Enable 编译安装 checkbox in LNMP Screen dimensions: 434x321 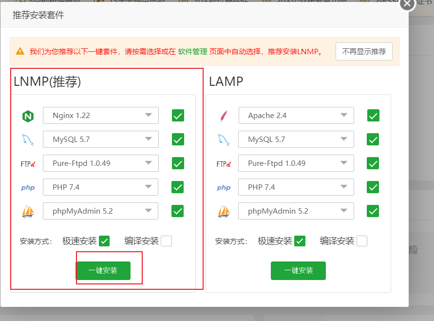tap(167, 241)
